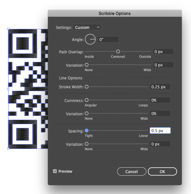
Task: Click the Centered label under Path Overlap
Action: [118, 57]
